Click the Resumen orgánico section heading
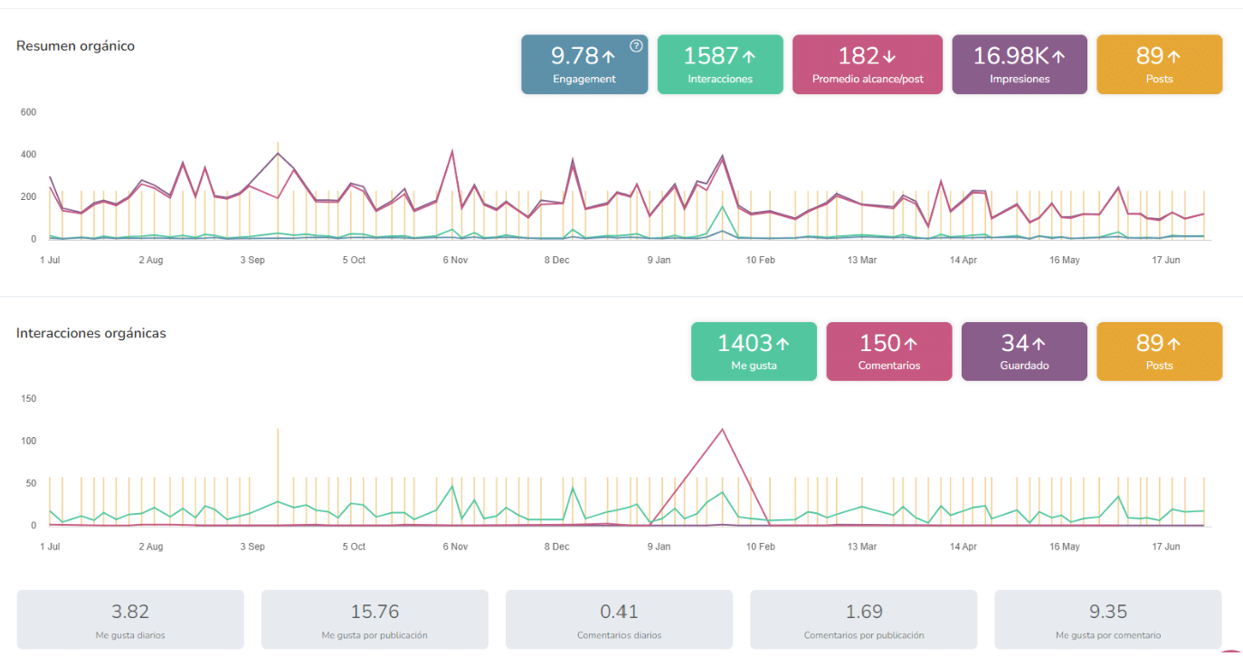 tap(75, 46)
